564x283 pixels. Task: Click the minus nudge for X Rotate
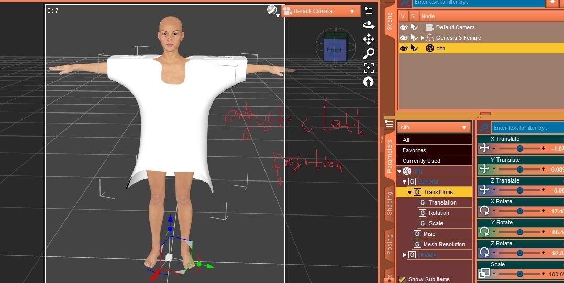tap(494, 211)
